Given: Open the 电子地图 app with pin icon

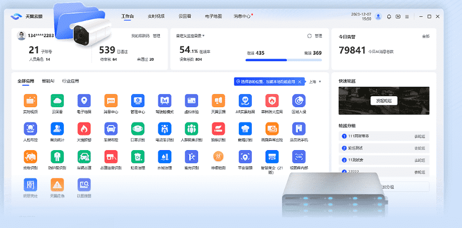Looking at the screenshot, I should [x=84, y=100].
